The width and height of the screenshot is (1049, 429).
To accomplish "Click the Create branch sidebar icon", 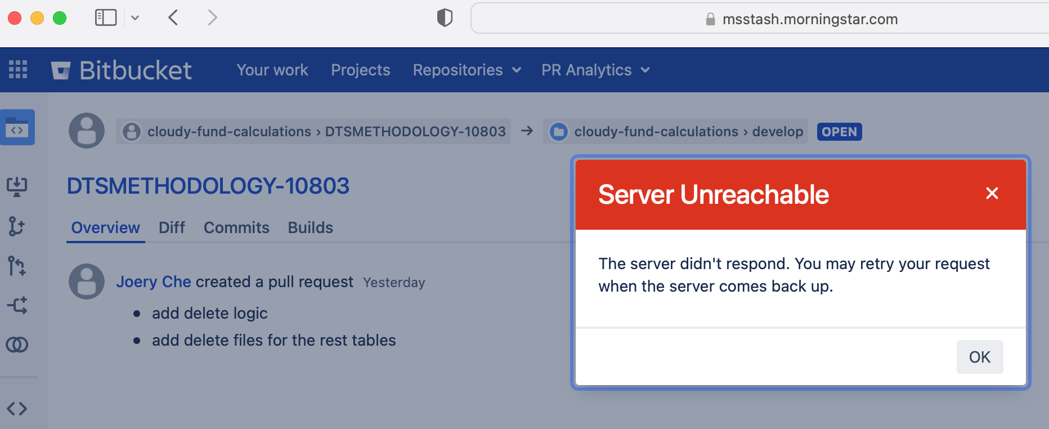I will point(17,226).
